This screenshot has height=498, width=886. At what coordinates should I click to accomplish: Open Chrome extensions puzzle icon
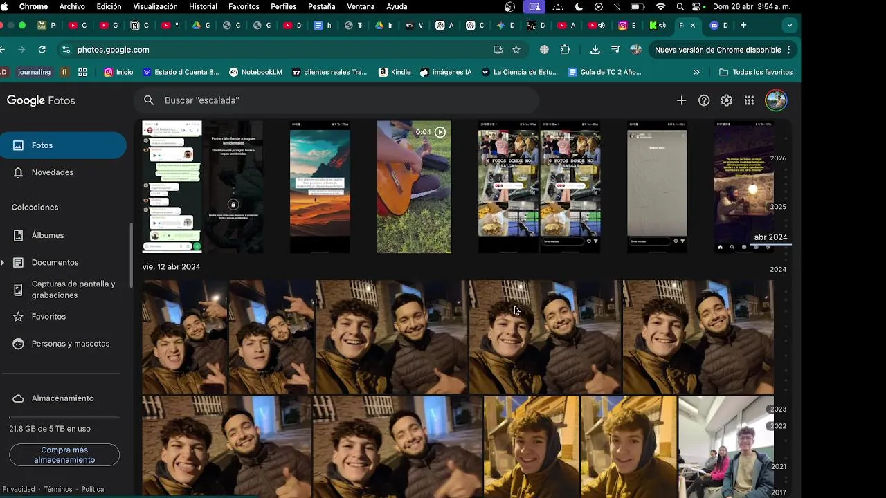pos(565,50)
